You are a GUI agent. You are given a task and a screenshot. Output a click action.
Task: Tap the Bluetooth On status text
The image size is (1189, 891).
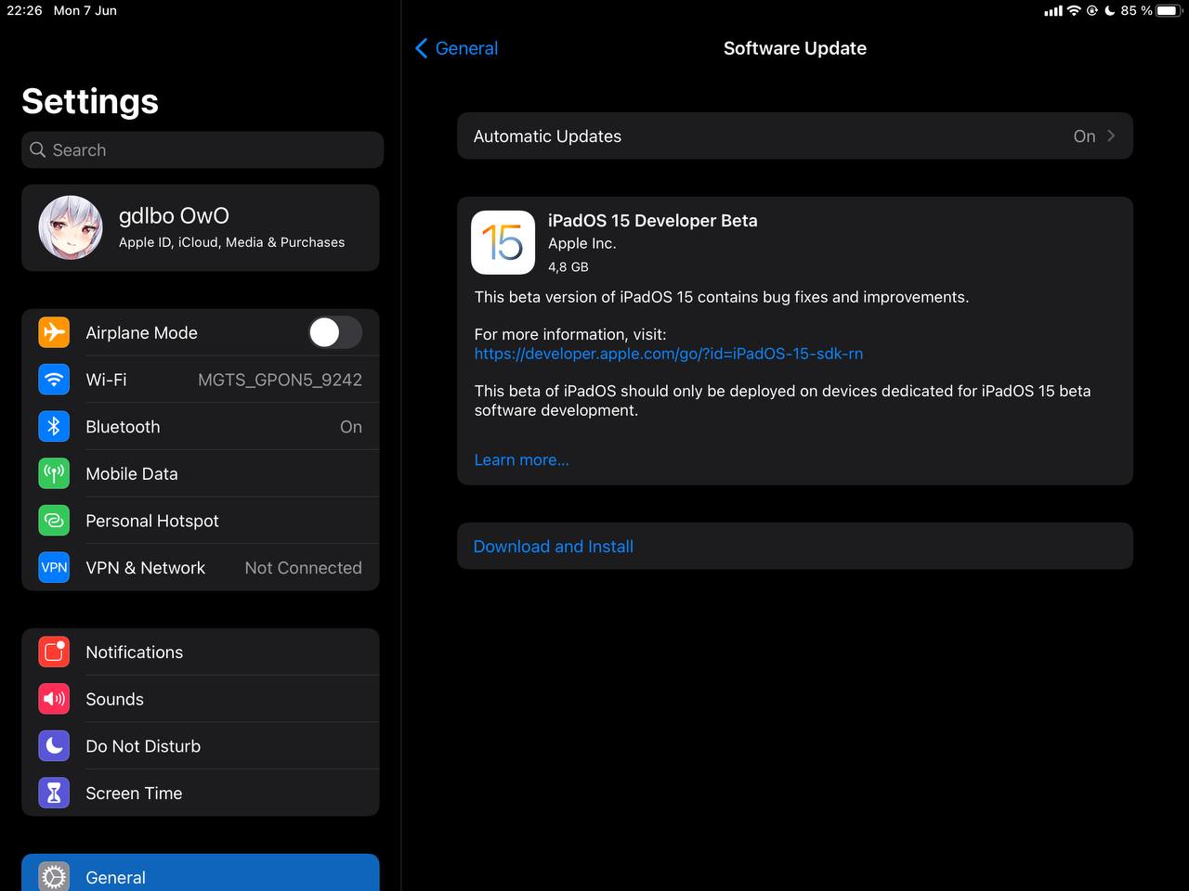351,427
